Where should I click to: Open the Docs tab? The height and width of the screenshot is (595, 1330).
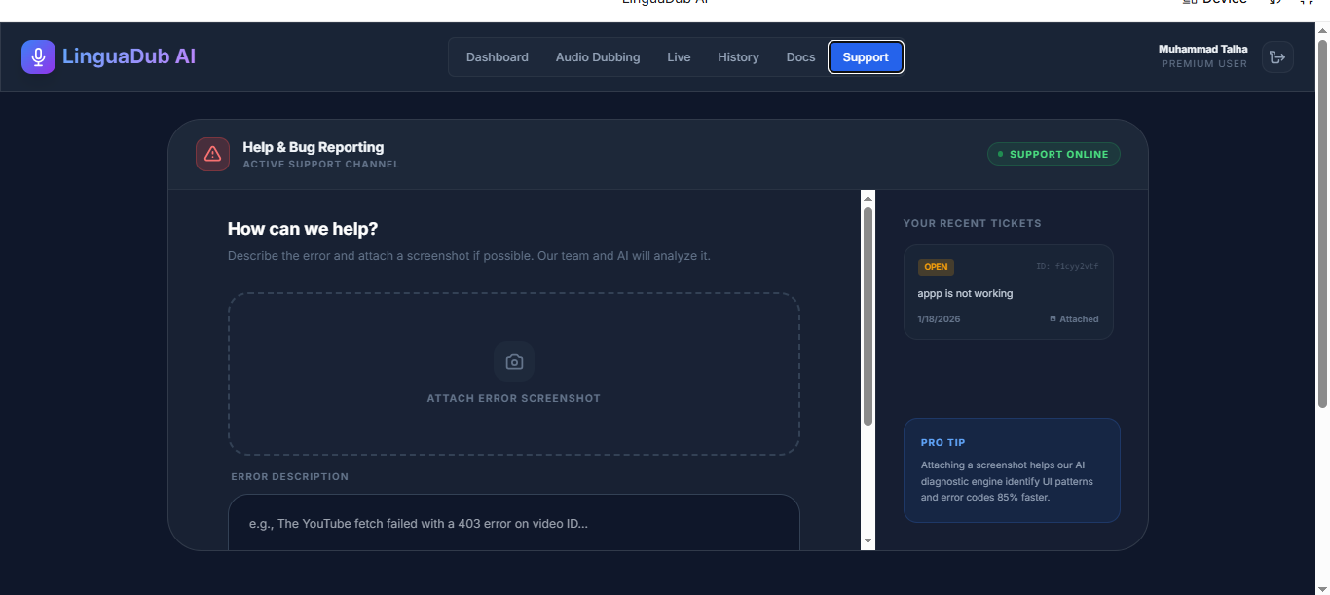tap(800, 57)
